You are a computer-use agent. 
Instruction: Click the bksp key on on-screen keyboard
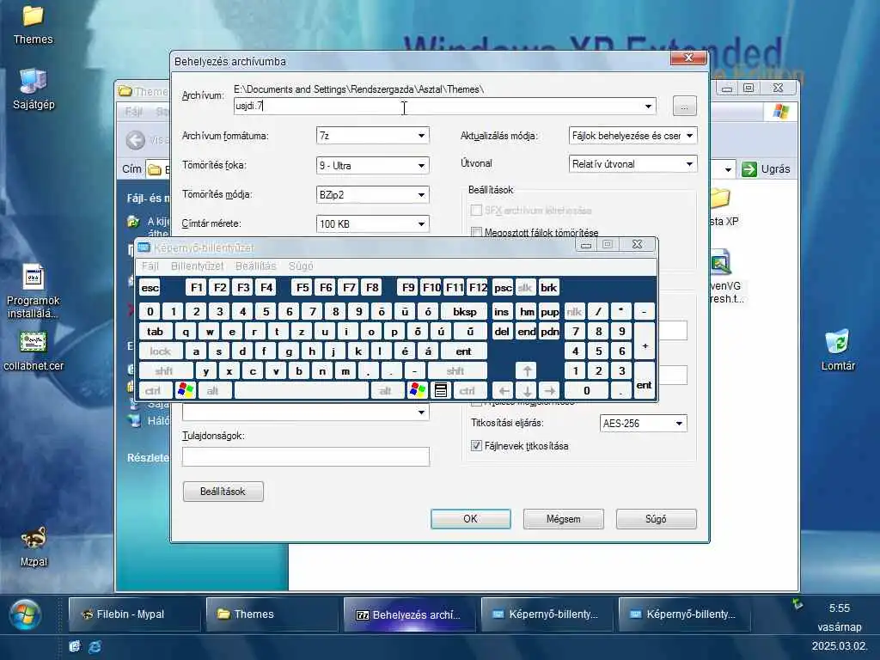click(x=465, y=311)
